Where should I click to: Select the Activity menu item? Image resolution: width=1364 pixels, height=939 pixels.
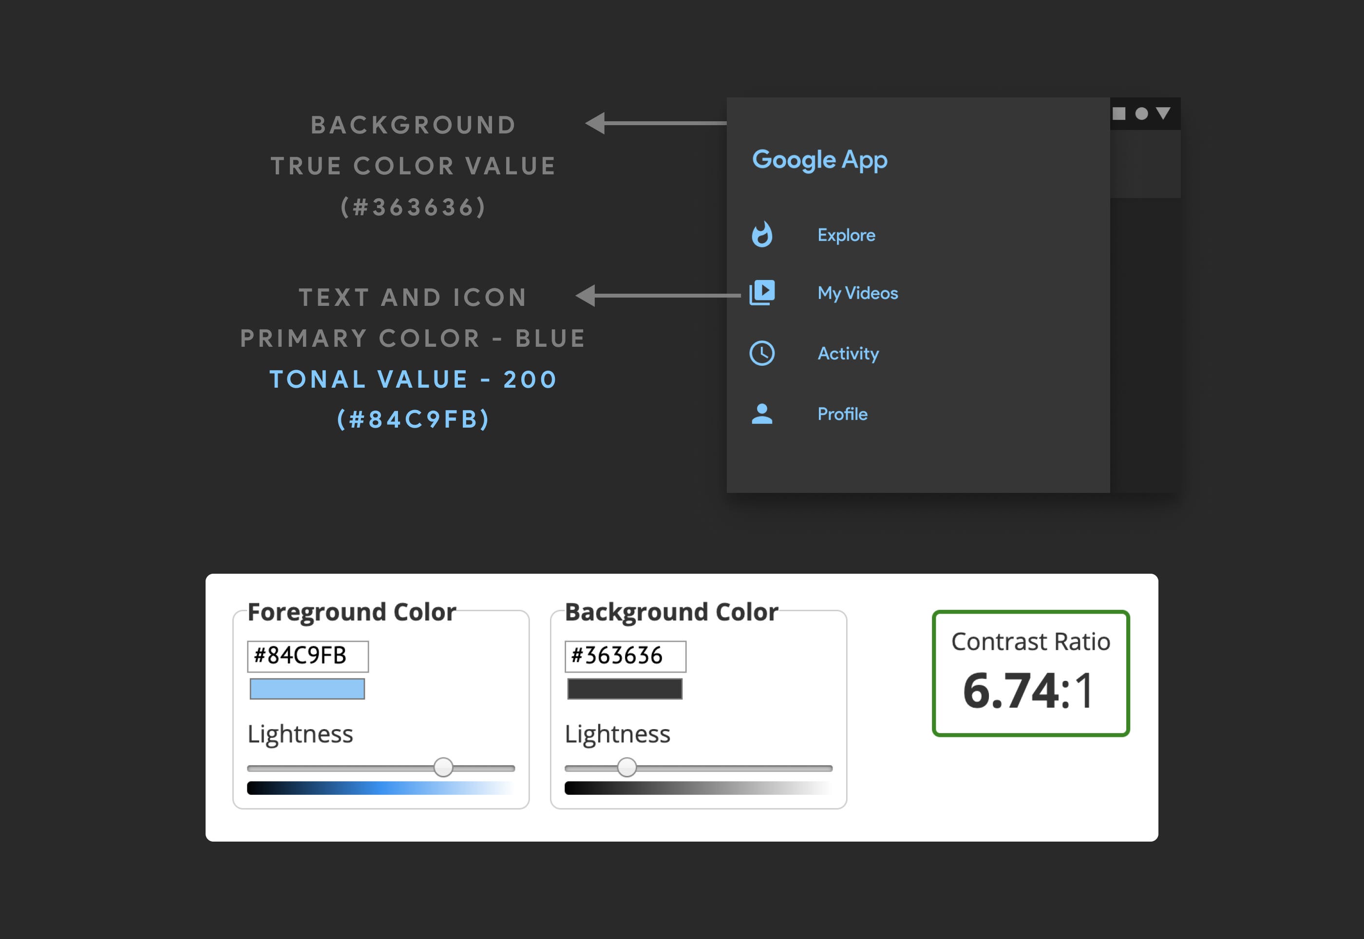point(848,354)
